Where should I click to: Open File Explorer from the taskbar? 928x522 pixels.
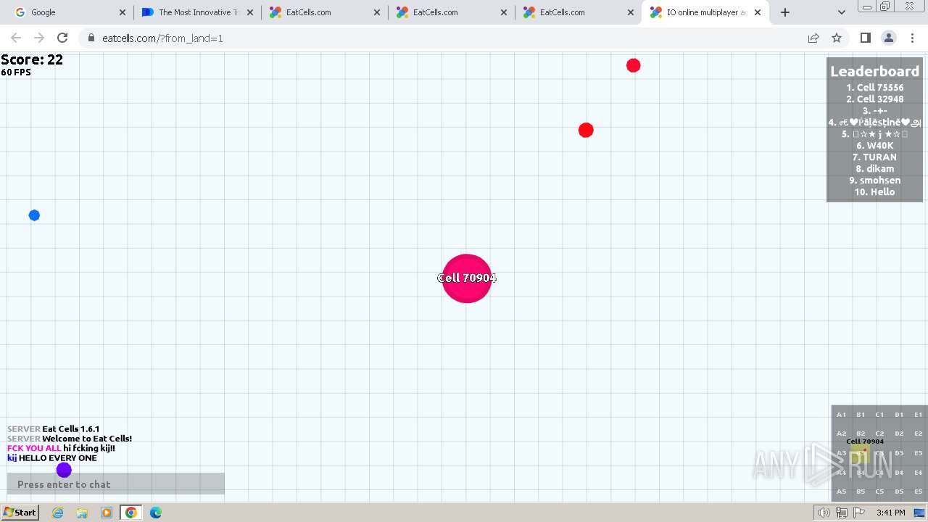point(82,513)
